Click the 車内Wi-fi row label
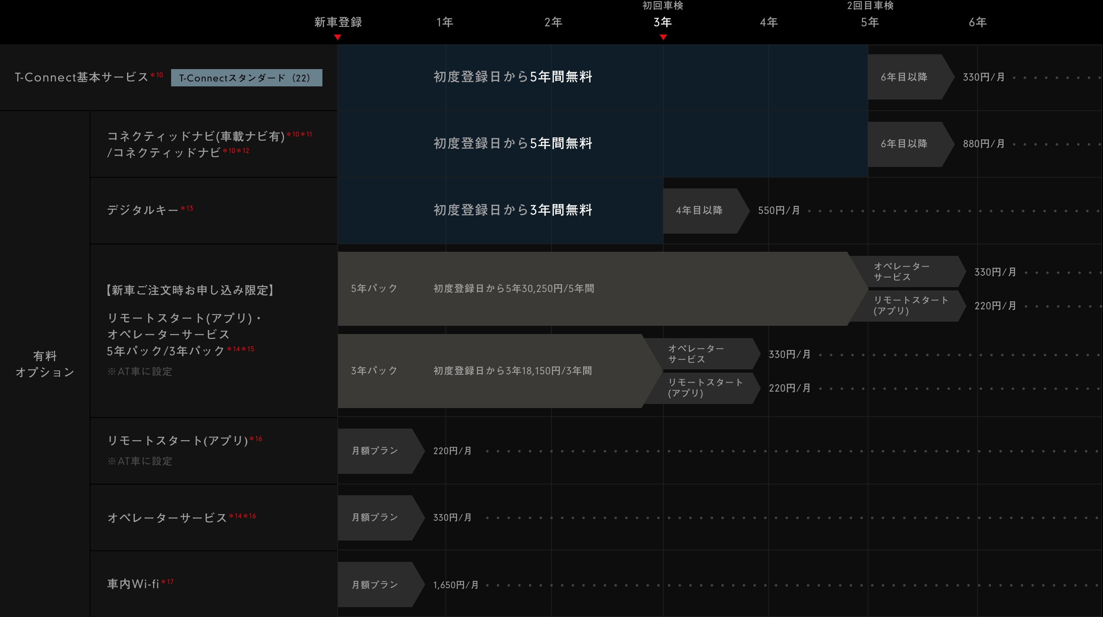1103x617 pixels. pyautogui.click(x=140, y=584)
